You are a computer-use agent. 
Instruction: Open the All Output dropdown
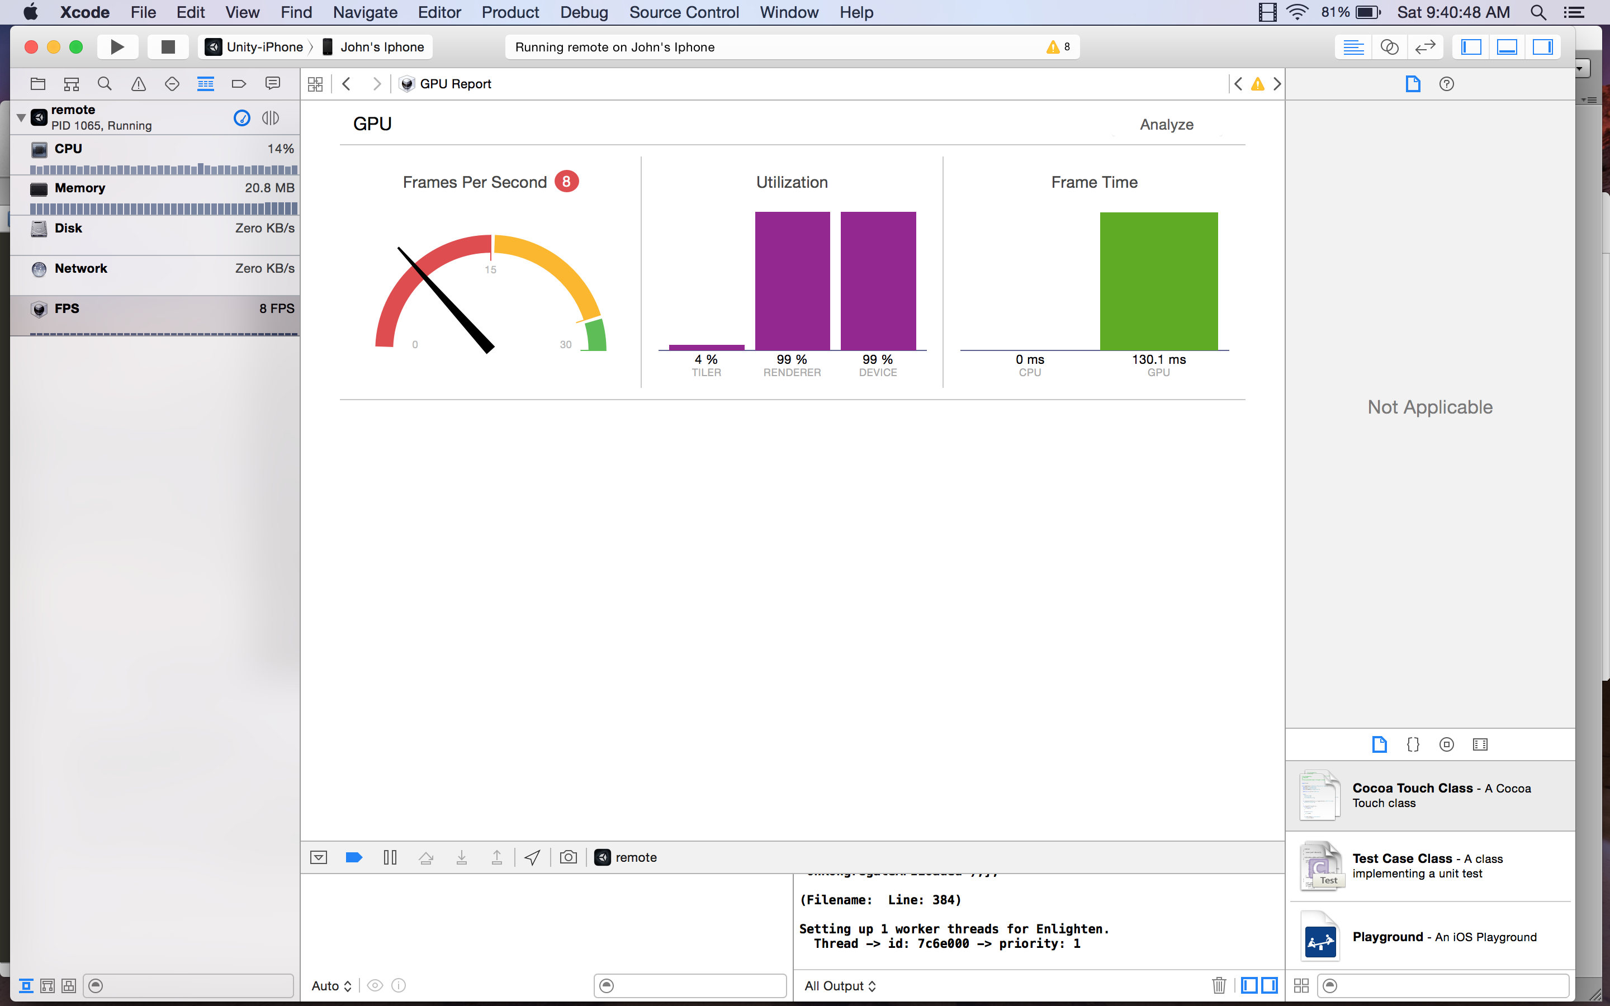tap(840, 986)
